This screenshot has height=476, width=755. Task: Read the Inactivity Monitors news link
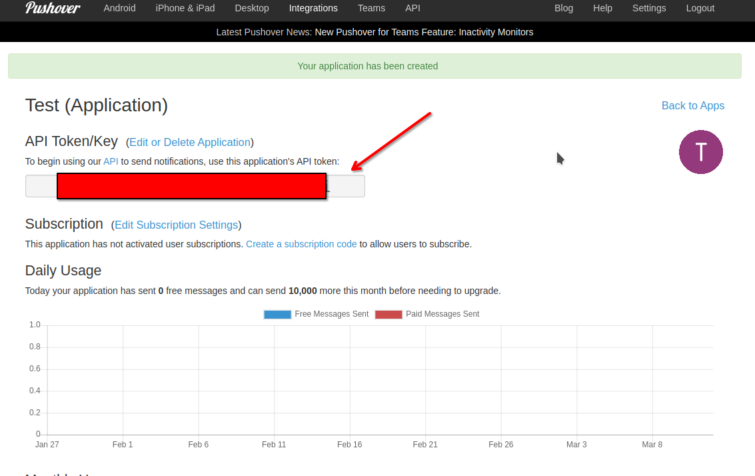[x=424, y=32]
